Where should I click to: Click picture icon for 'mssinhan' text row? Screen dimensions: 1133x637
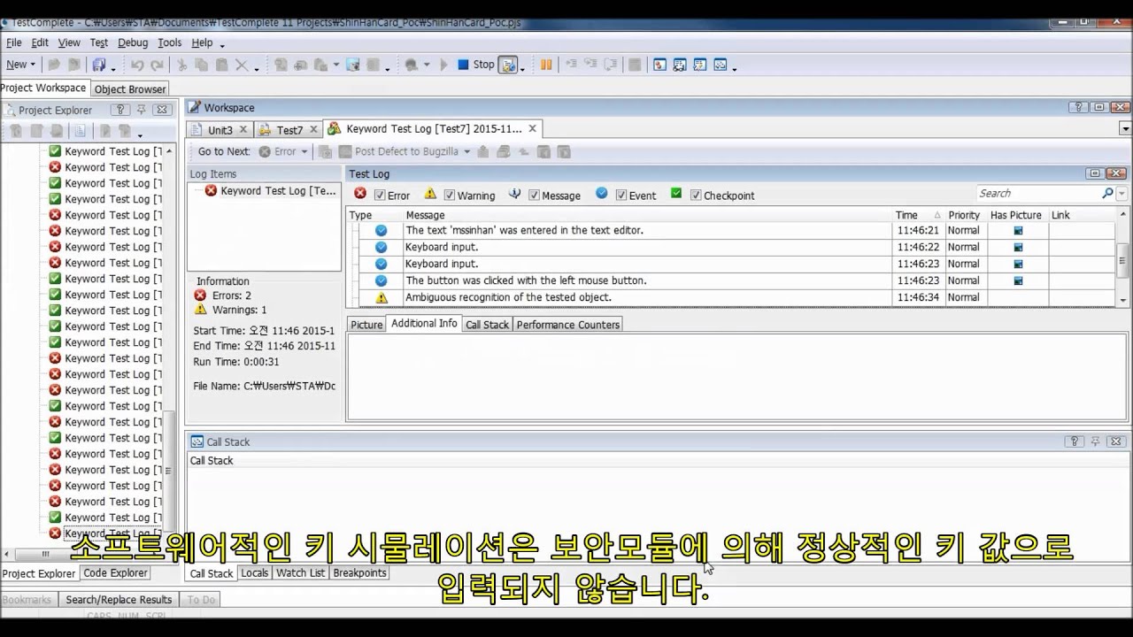tap(1018, 230)
